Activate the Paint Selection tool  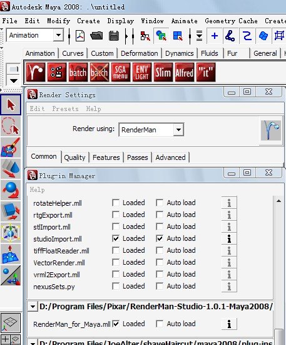(x=11, y=147)
